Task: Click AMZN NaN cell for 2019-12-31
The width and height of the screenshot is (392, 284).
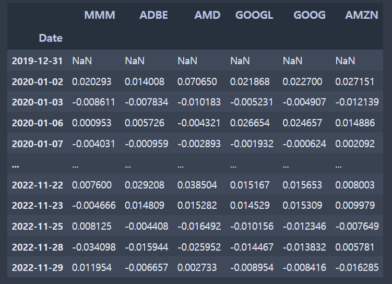Action: coord(345,61)
